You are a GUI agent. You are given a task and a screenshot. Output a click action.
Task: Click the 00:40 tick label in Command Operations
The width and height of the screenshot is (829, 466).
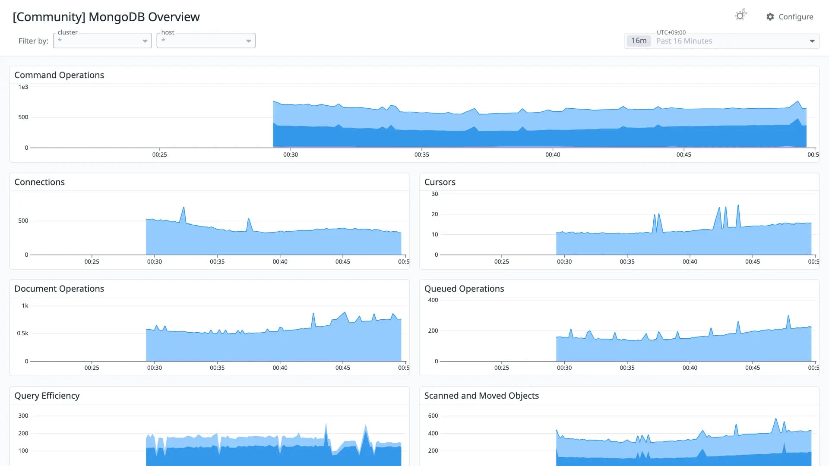tap(553, 154)
